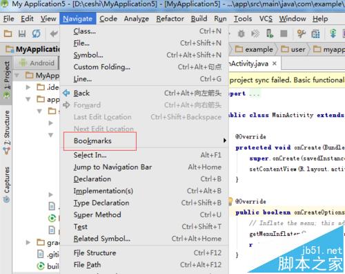The width and height of the screenshot is (345, 274).
Task: Select the Android project view tab
Action: coord(37,63)
